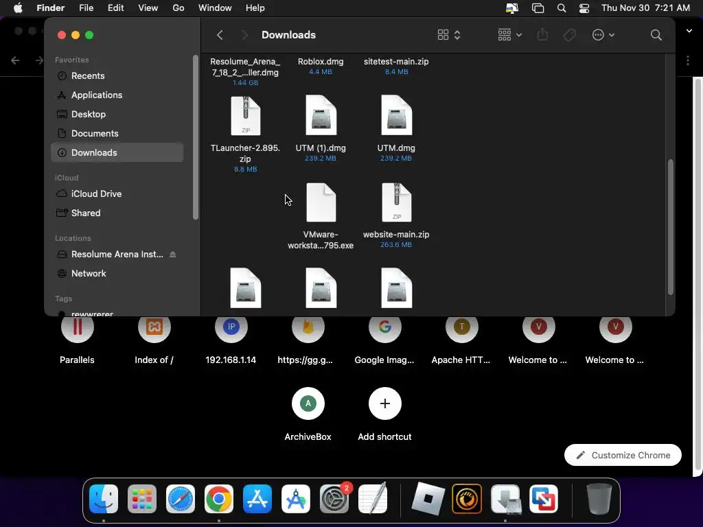
Task: Switch icon view mode selector
Action: 449,35
